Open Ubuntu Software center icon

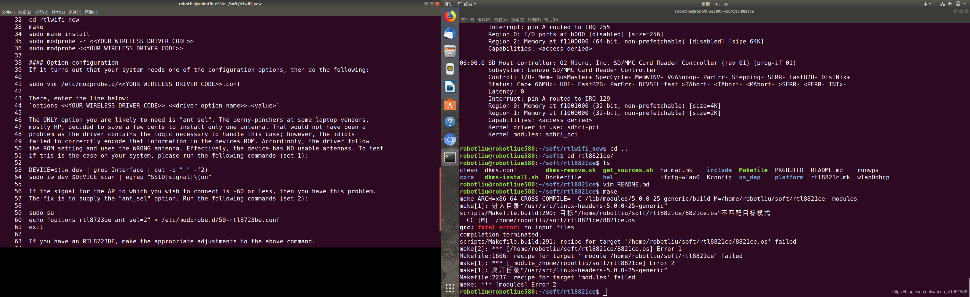tap(450, 105)
